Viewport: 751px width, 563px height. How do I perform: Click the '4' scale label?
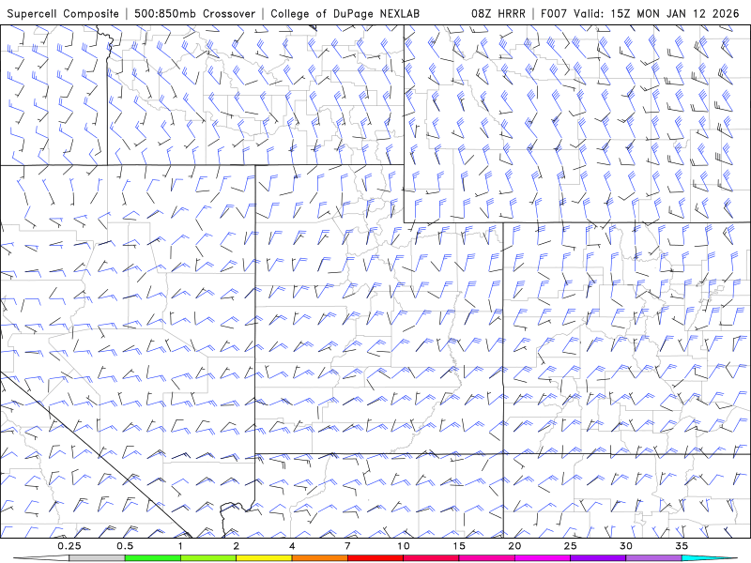(x=292, y=546)
